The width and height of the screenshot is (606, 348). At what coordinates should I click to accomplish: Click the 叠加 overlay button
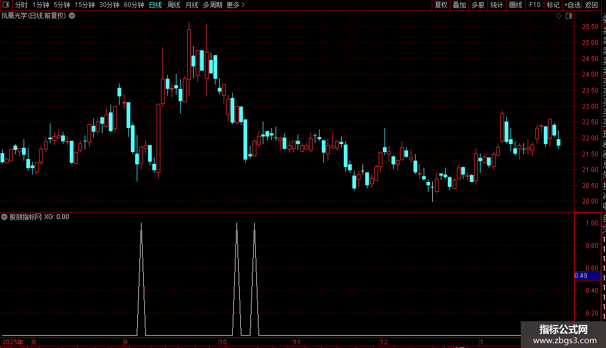point(460,5)
